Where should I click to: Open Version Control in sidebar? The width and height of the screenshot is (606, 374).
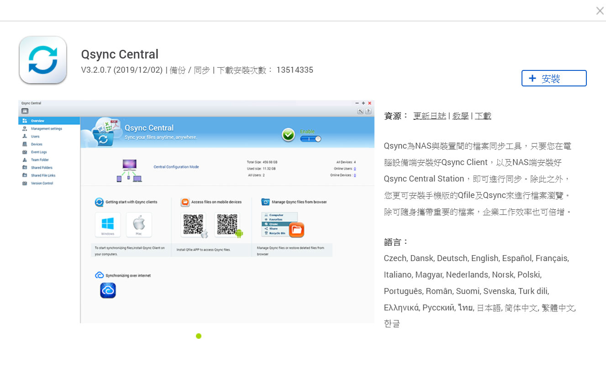tap(42, 183)
